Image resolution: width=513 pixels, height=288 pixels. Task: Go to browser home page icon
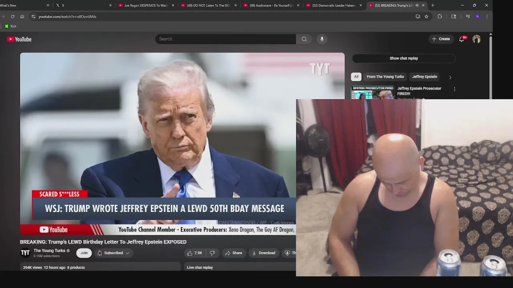coord(22,16)
